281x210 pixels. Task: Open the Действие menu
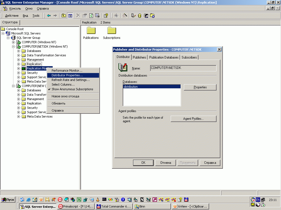[12, 16]
